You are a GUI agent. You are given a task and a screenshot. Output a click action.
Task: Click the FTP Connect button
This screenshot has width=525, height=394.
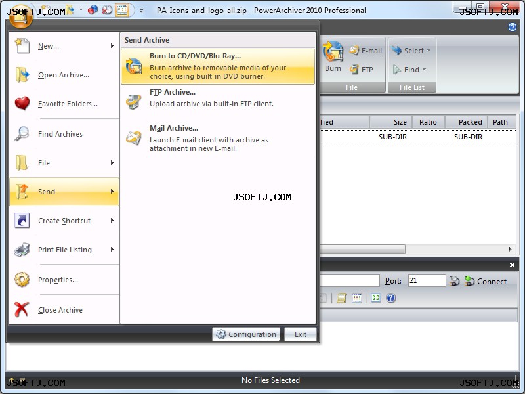[x=486, y=281]
